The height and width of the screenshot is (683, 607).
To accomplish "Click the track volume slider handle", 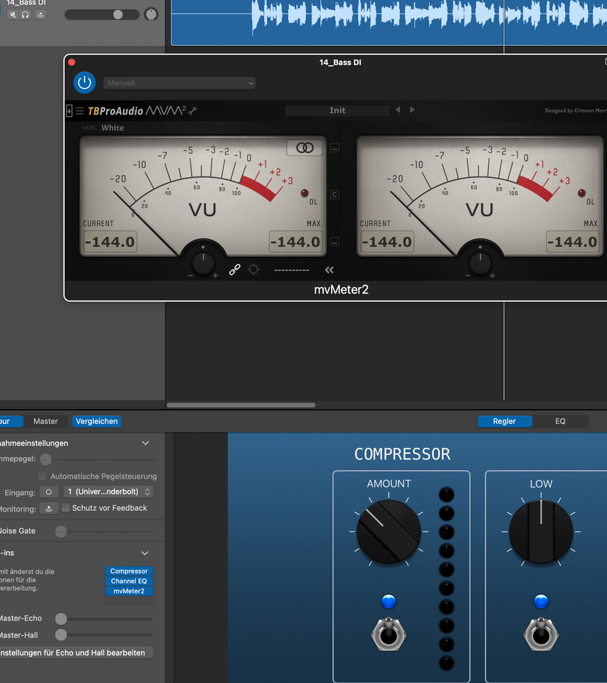I will [x=117, y=15].
